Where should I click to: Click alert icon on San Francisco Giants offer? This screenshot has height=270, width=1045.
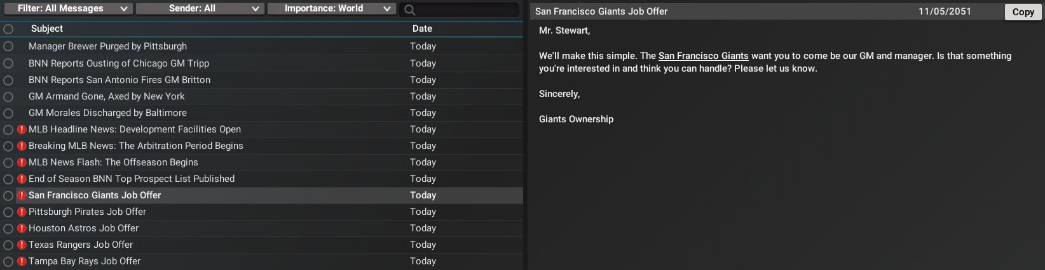pos(22,195)
